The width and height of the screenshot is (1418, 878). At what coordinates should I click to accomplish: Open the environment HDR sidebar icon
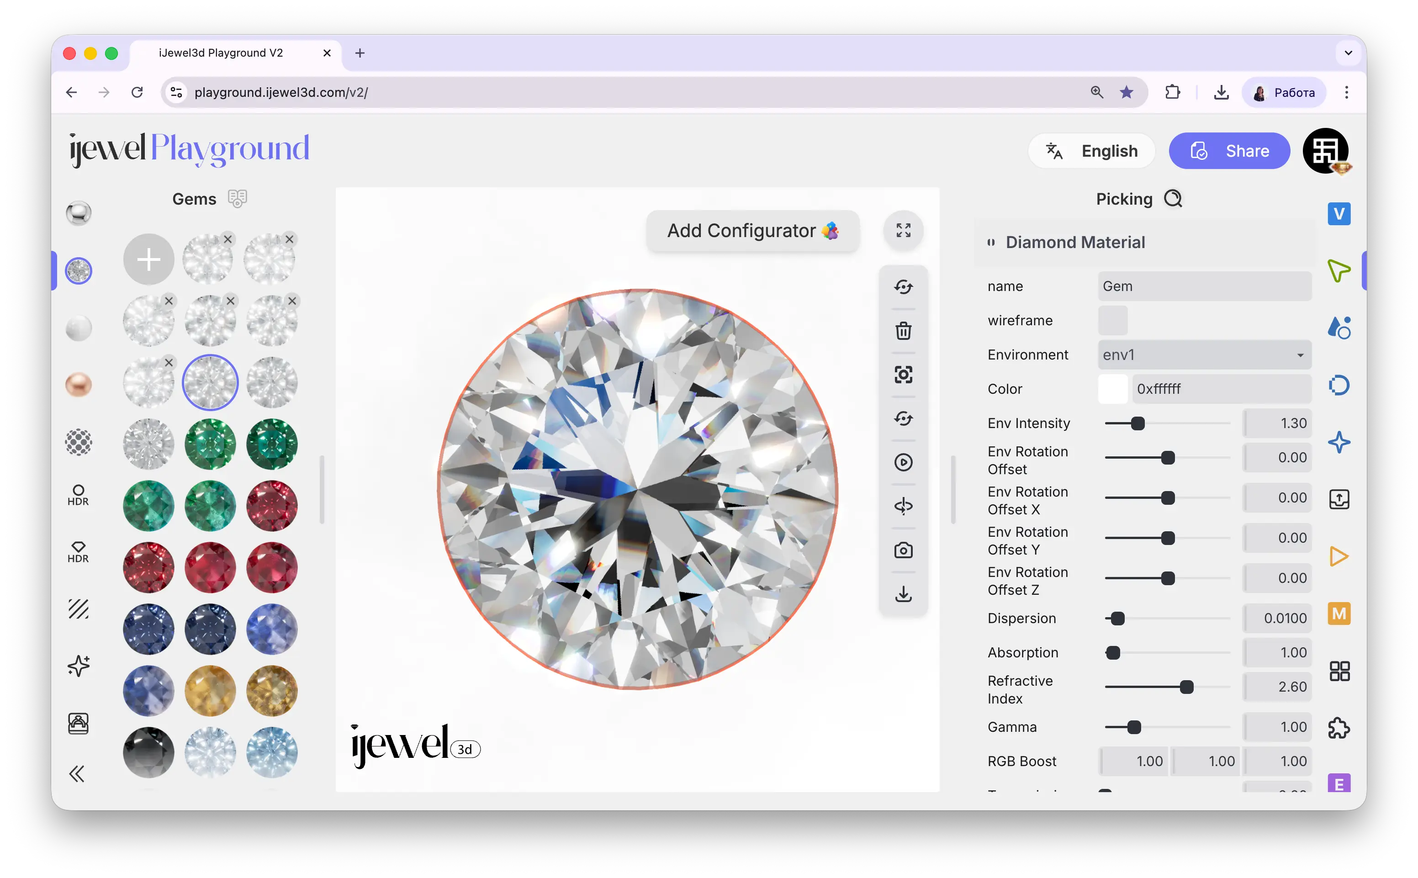[79, 496]
